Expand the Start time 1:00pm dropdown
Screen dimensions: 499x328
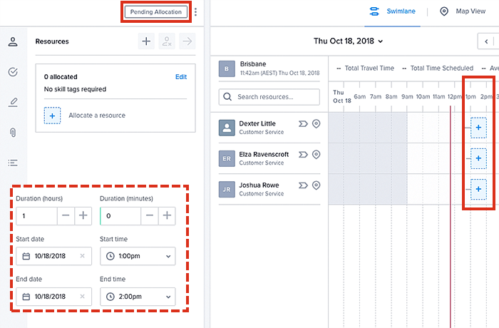click(138, 256)
